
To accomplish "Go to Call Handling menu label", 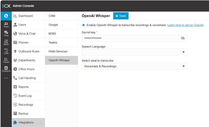I will tap(27, 78).
